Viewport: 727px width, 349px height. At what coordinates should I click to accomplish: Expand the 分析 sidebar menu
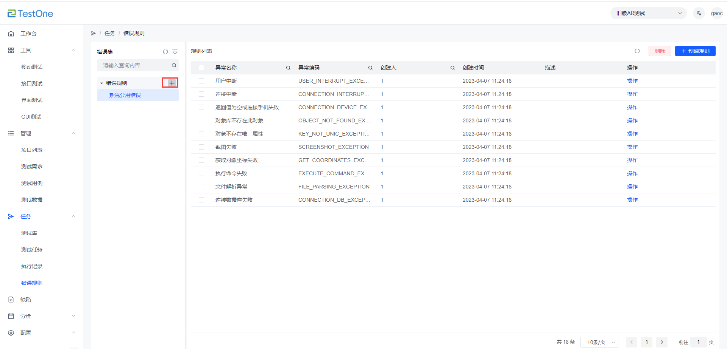point(42,316)
